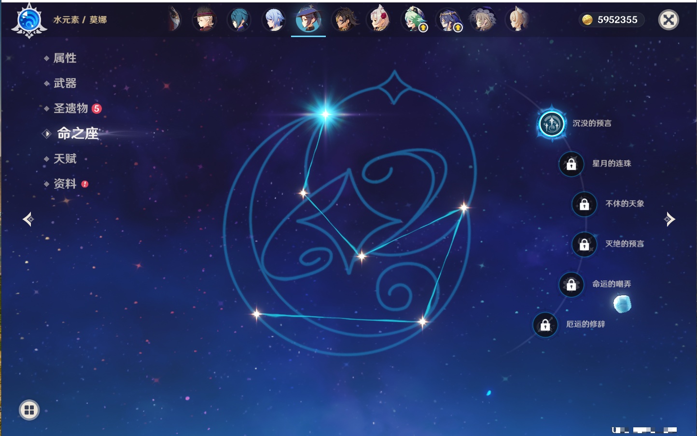Open the locked 灭绝的预言 constellation node
The height and width of the screenshot is (436, 697).
(x=585, y=244)
